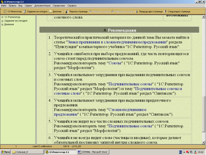Open the Файл menu
The height and width of the screenshot is (155, 206).
pyautogui.click(x=4, y=6)
